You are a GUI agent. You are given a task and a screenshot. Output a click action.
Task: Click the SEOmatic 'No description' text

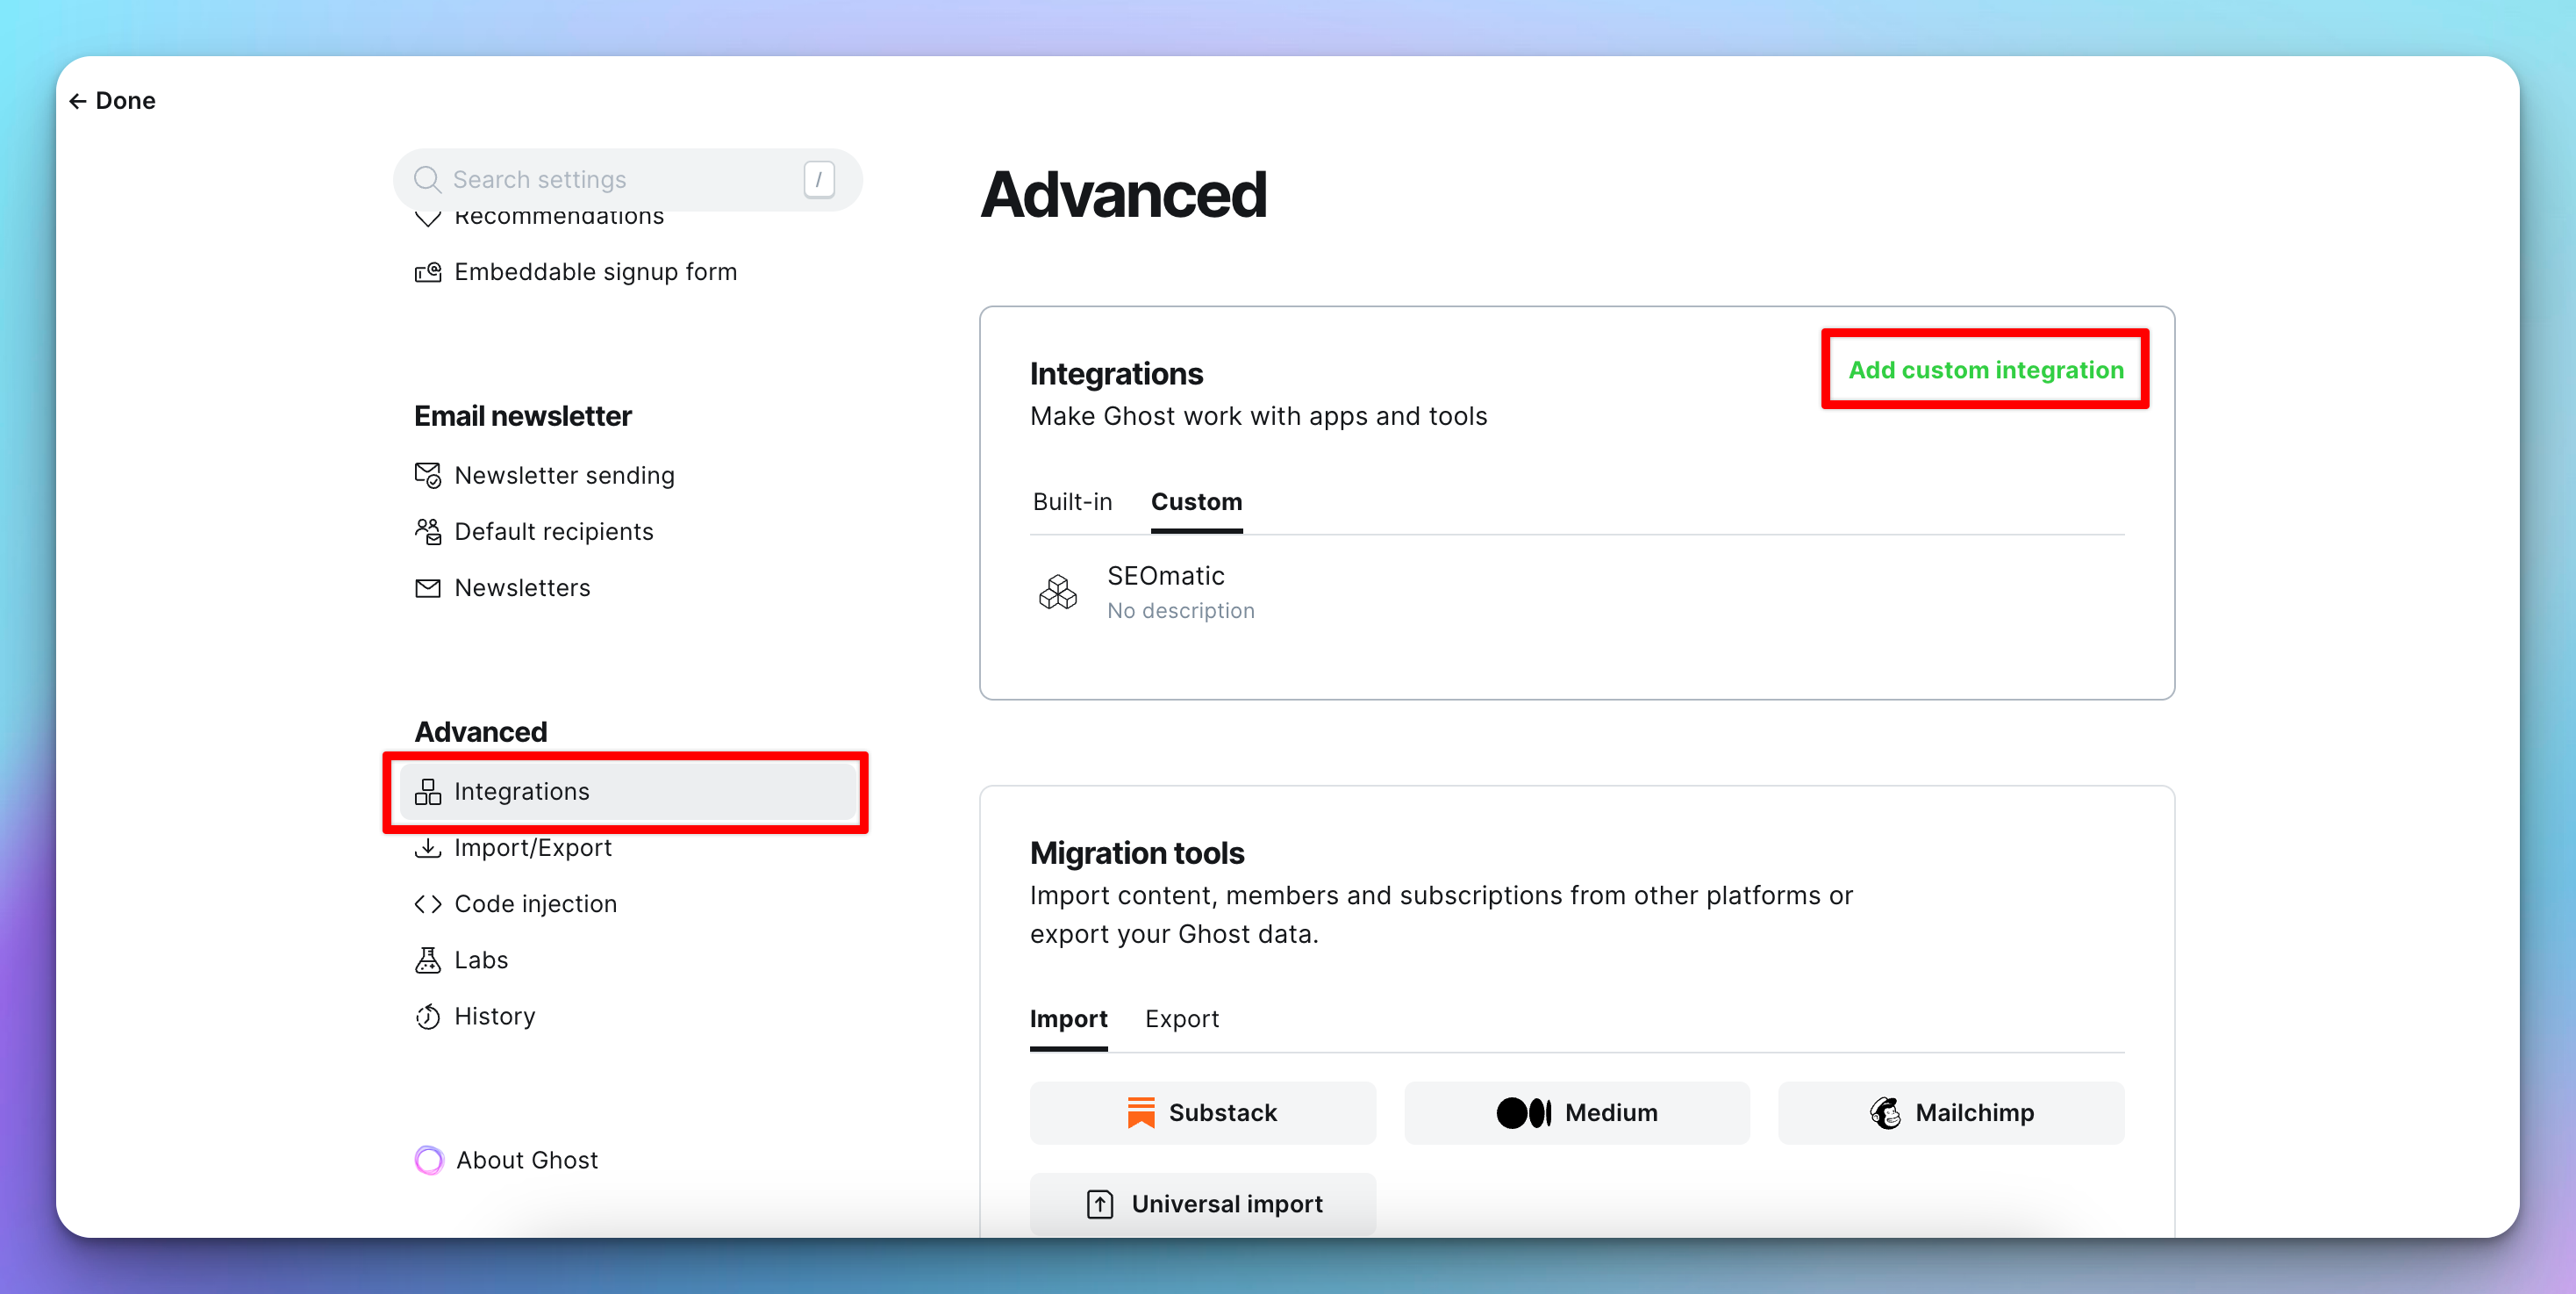(x=1180, y=612)
